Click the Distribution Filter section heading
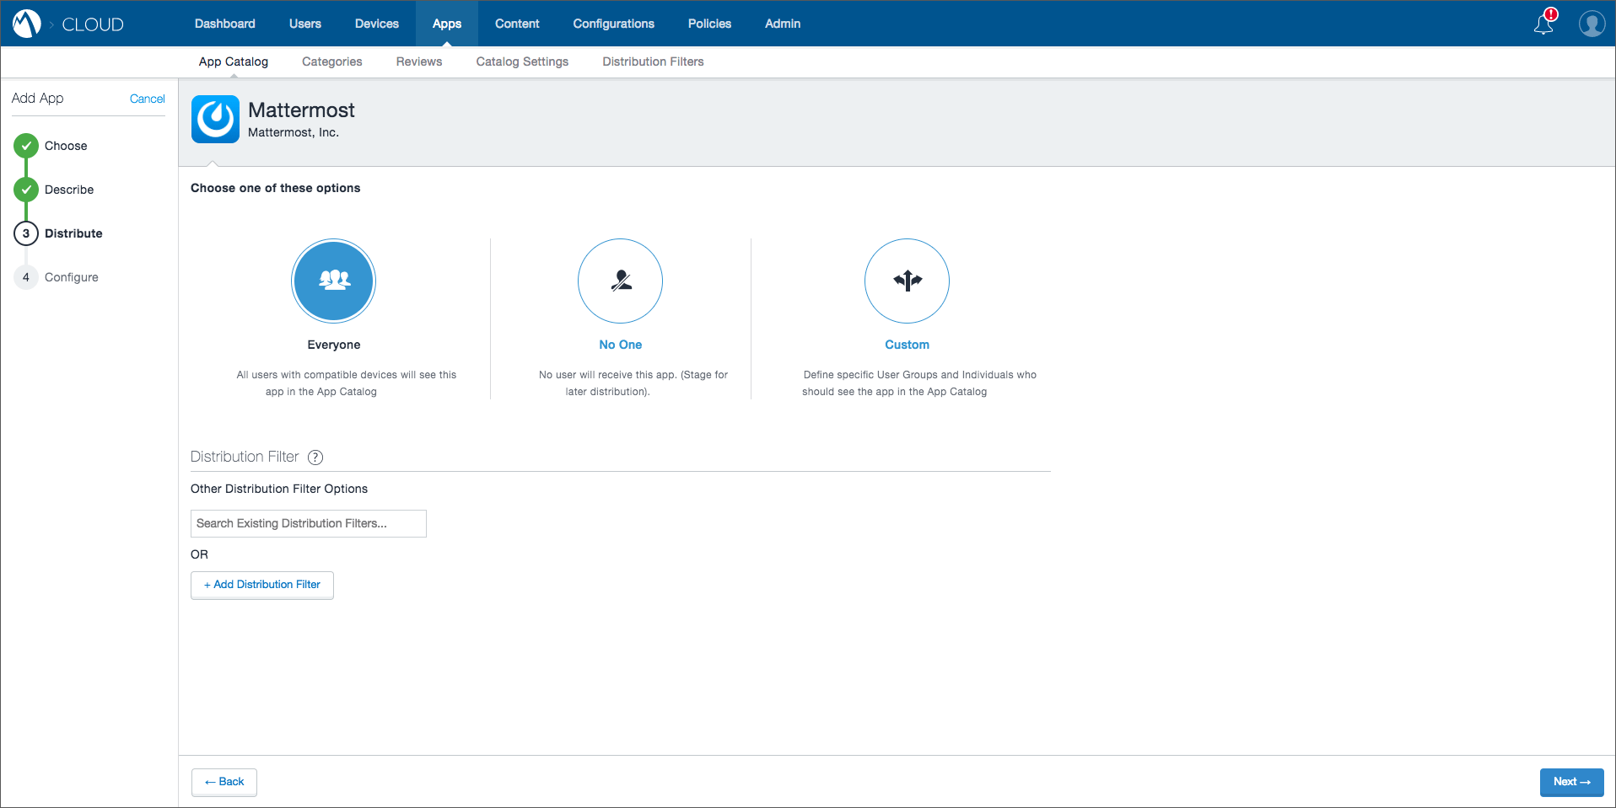The width and height of the screenshot is (1616, 808). coord(245,457)
